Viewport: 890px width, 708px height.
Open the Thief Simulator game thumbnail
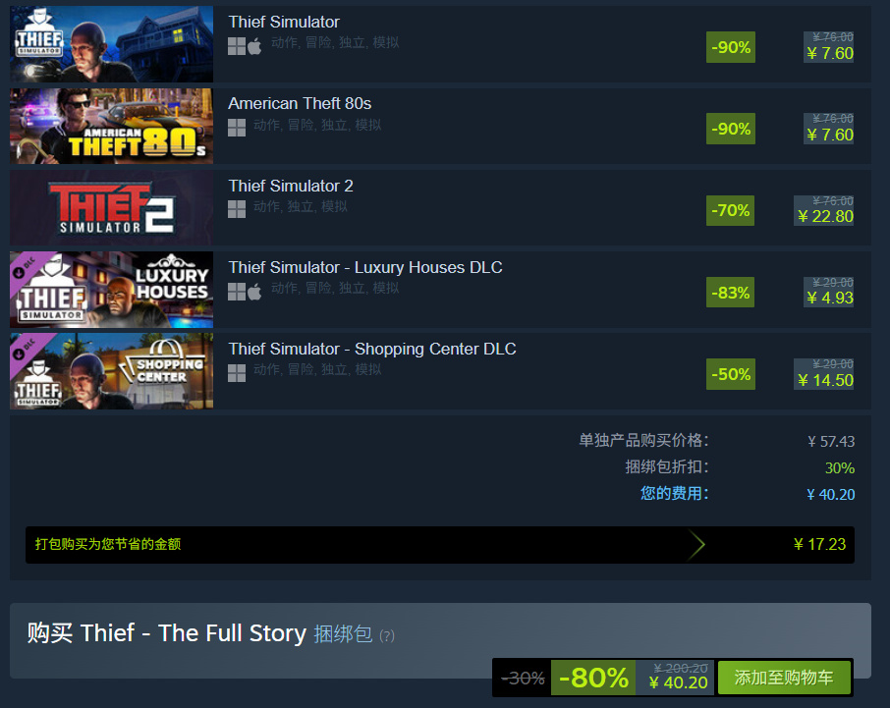(112, 44)
